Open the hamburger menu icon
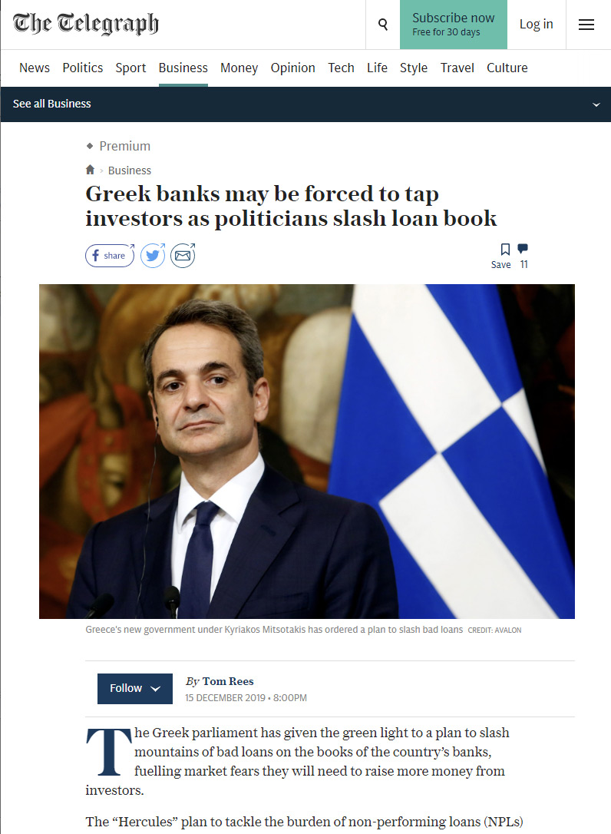This screenshot has width=611, height=834. 586,25
